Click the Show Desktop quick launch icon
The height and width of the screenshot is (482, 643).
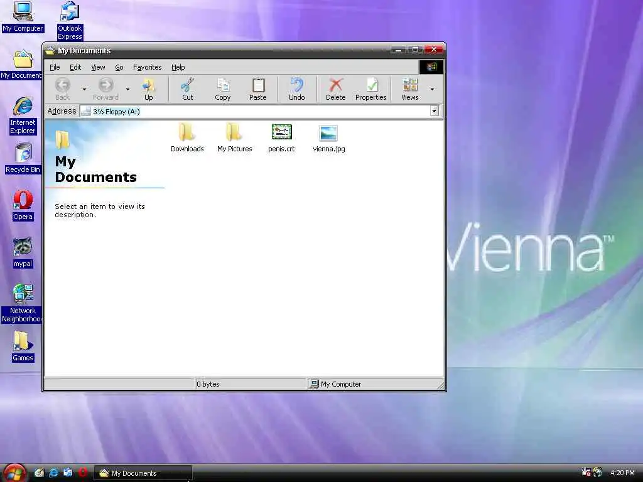(39, 473)
